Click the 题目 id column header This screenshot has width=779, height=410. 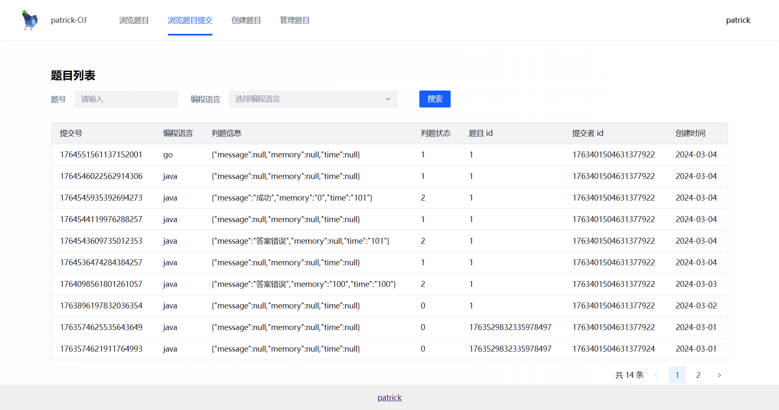point(481,133)
